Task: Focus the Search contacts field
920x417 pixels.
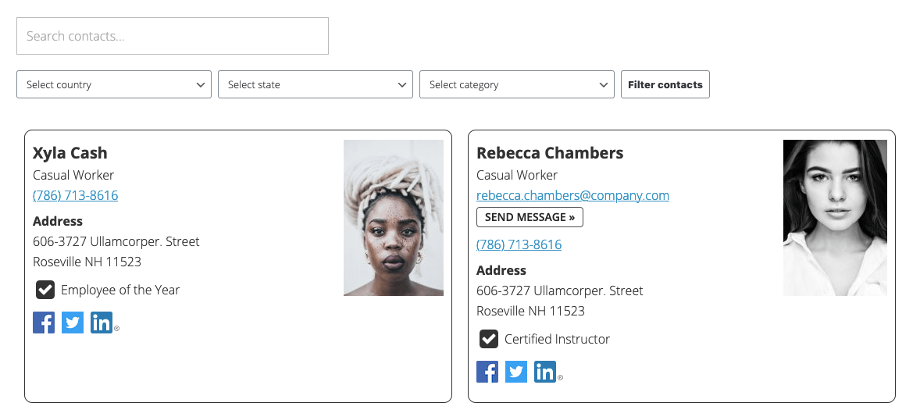Action: [173, 36]
